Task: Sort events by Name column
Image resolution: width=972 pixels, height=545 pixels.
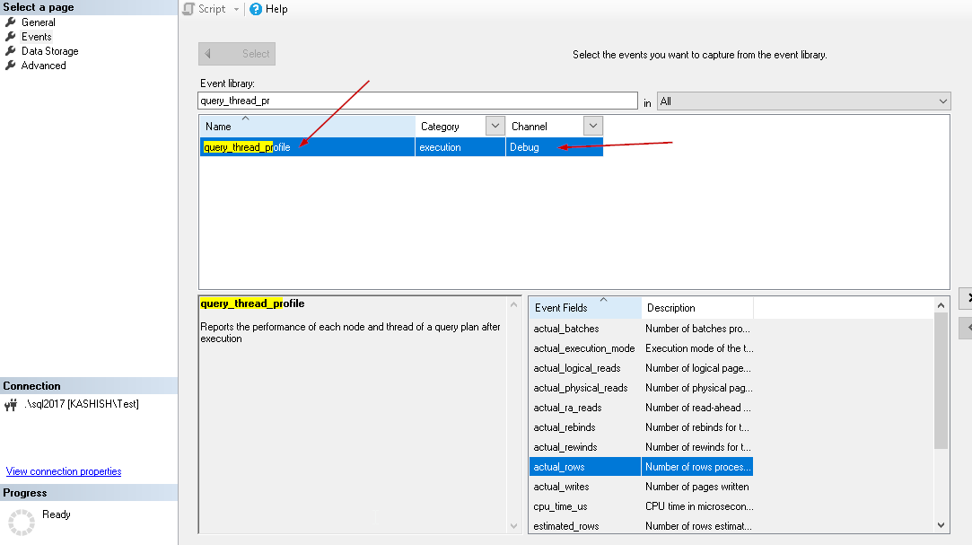Action: point(308,127)
